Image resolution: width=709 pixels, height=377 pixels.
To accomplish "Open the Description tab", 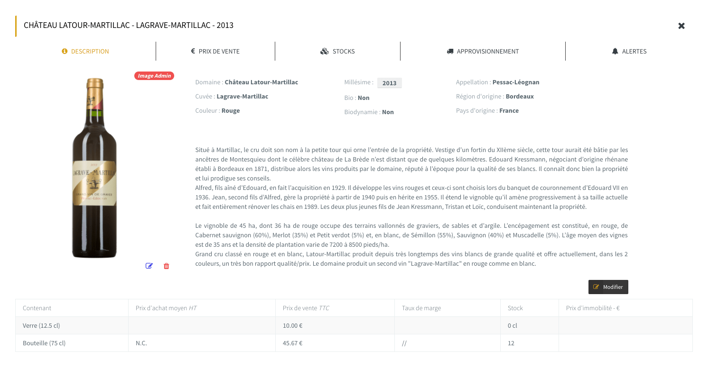I will click(x=85, y=51).
